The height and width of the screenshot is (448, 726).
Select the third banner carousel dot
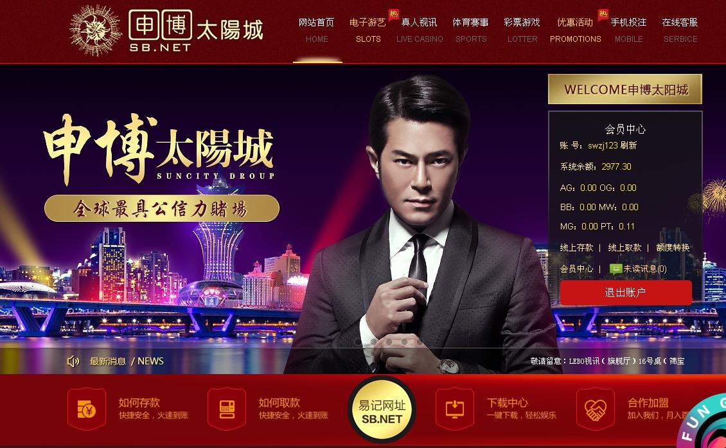pos(389,342)
